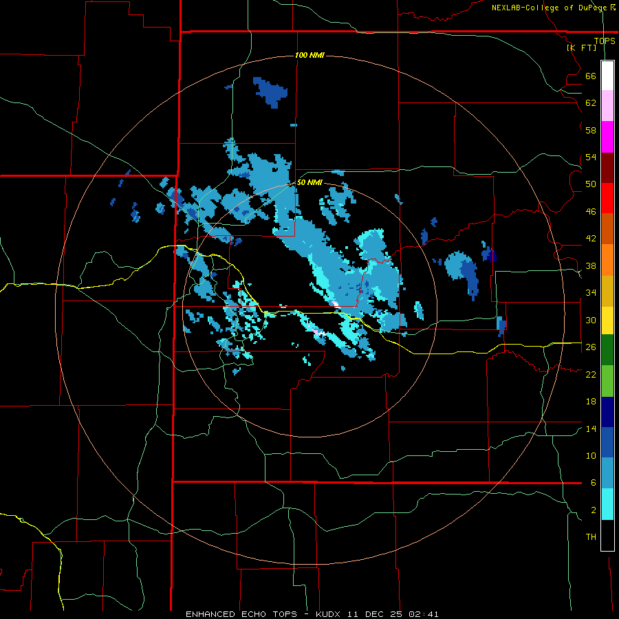The image size is (619, 619).
Task: Pick the light green legend swatch
Action: click(x=607, y=381)
